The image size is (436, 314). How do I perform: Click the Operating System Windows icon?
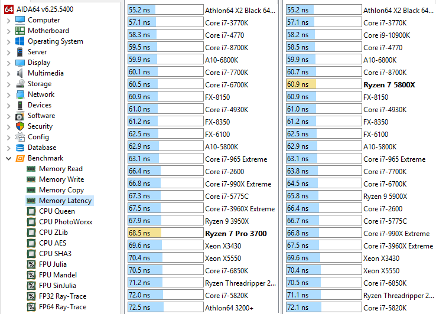pos(20,41)
